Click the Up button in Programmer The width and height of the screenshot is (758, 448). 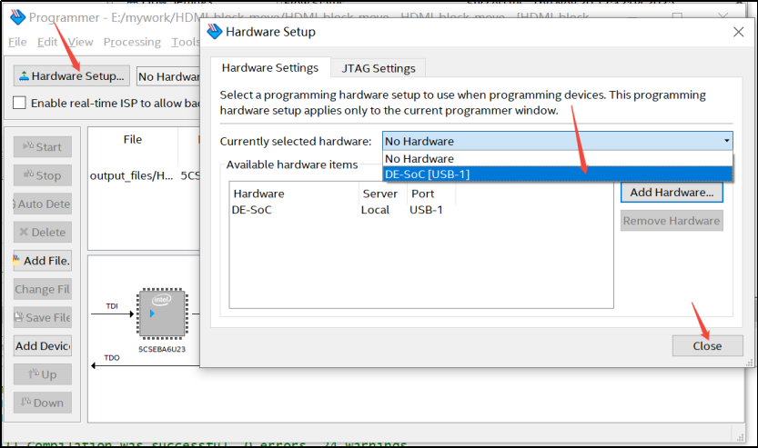43,374
